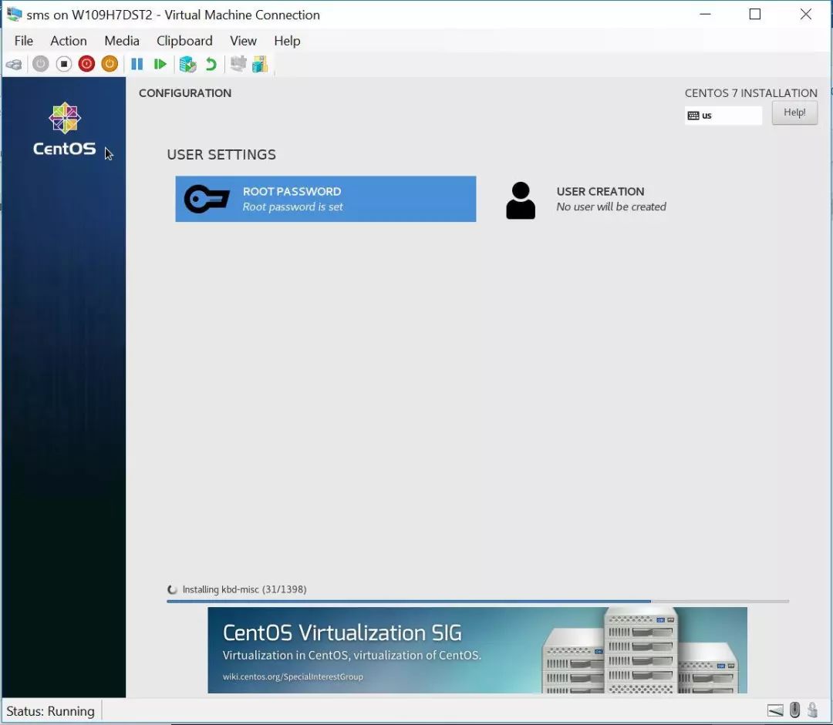Click the greyed enhanced session toolbar icon
The image size is (833, 725).
coord(238,64)
